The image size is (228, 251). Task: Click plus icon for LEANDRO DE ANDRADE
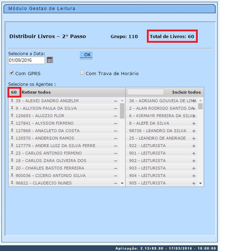click(194, 138)
